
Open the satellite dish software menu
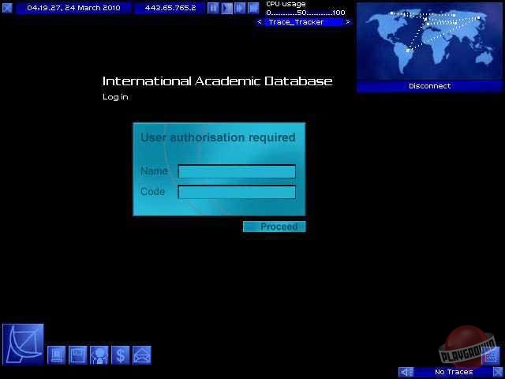pos(23,343)
